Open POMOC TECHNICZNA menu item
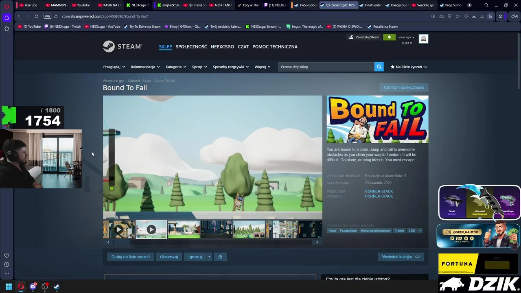 pyautogui.click(x=275, y=47)
